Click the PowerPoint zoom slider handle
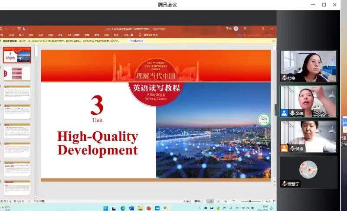This screenshot has width=347, height=211. point(250,201)
